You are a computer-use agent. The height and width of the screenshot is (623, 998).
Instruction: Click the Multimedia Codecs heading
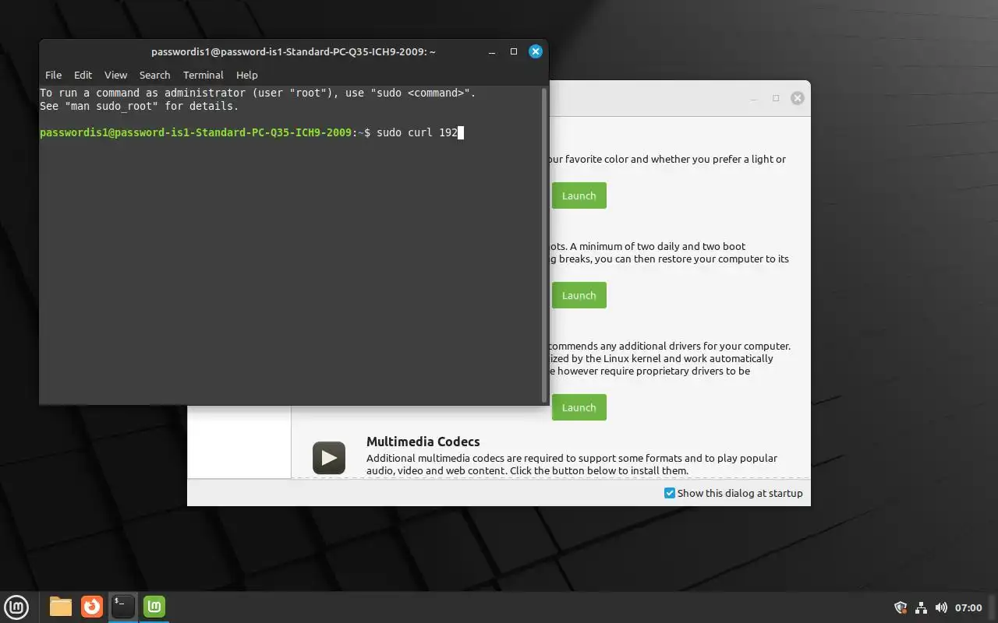[x=423, y=442]
